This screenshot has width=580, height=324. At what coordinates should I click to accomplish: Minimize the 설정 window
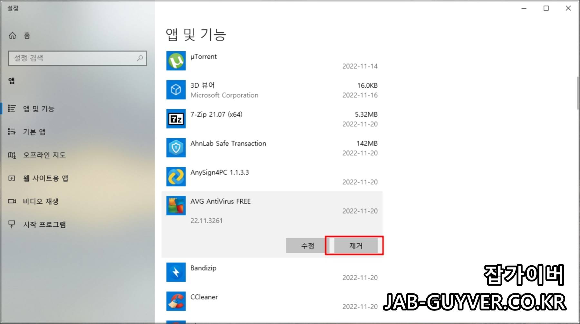524,8
